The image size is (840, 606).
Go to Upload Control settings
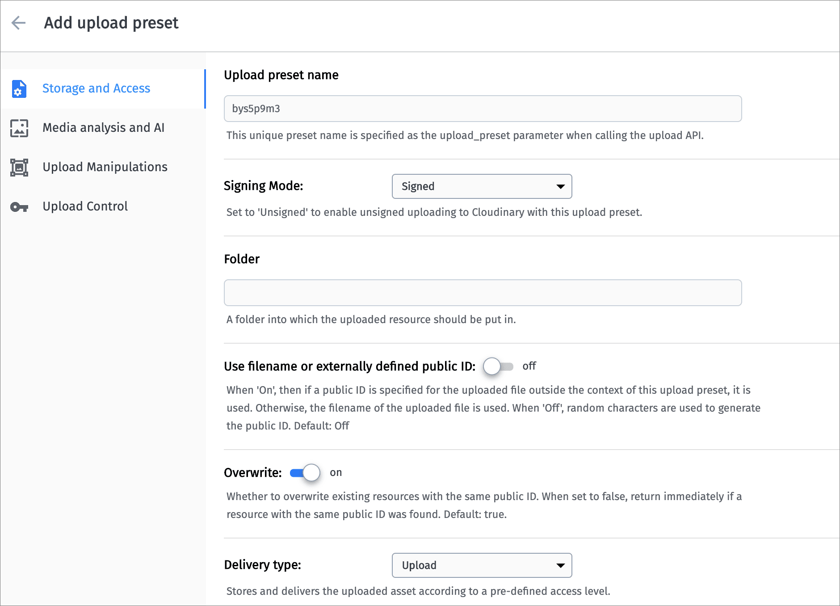click(x=85, y=206)
